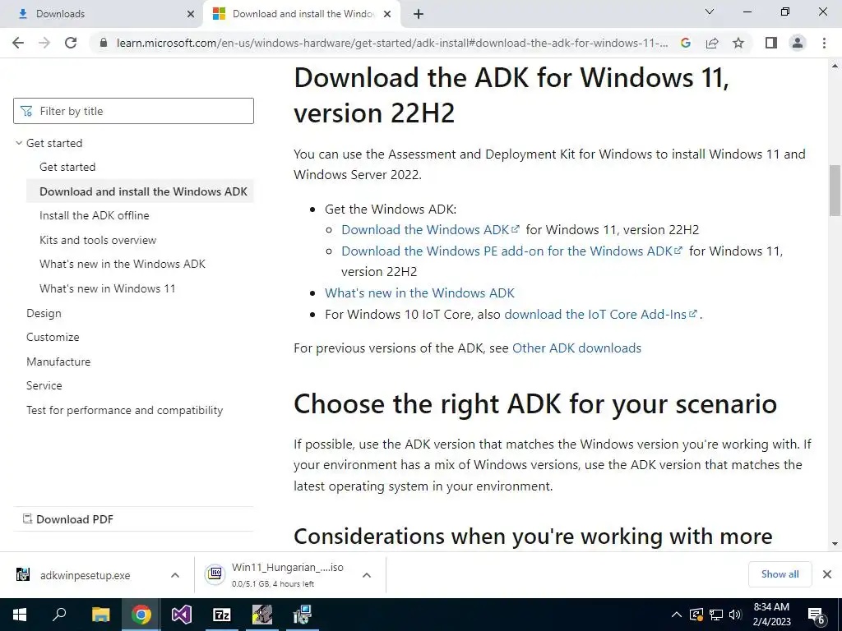Image resolution: width=842 pixels, height=631 pixels.
Task: Open the tab search chevron
Action: [x=710, y=12]
